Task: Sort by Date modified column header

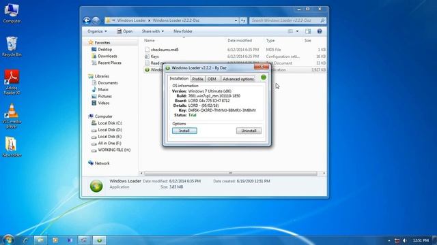Action: (x=240, y=41)
